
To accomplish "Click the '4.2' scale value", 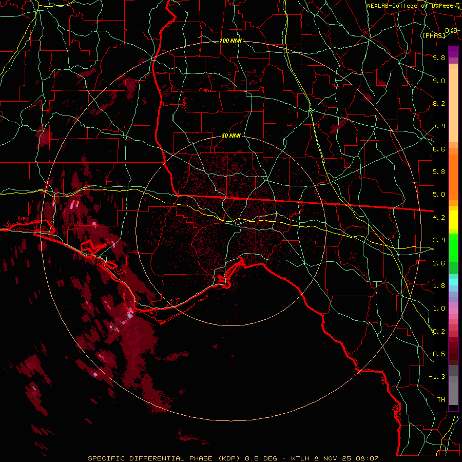I will (x=439, y=217).
